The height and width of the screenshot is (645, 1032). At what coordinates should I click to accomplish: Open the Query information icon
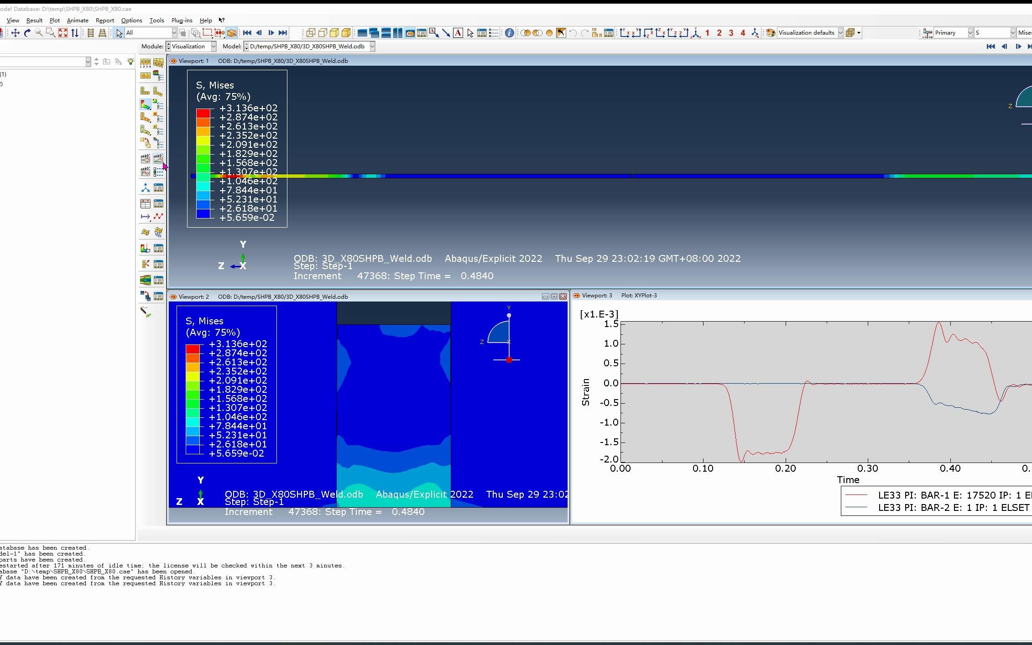(x=510, y=33)
